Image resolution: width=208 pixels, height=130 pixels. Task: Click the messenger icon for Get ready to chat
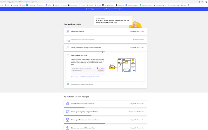68,40
